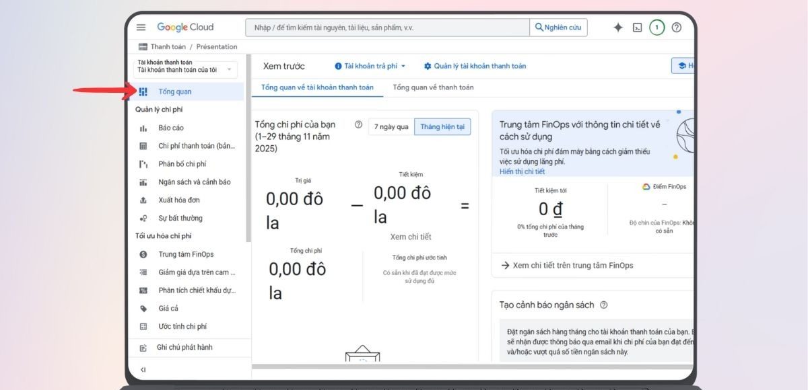808x390 pixels.
Task: Focus the resource search input field
Action: click(387, 28)
